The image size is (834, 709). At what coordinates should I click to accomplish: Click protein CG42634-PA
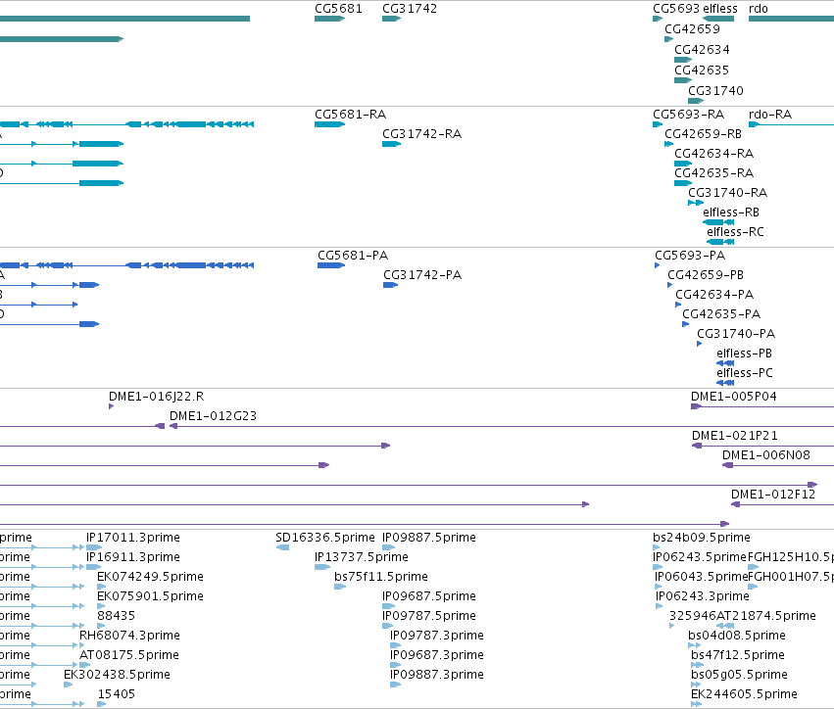click(x=678, y=305)
